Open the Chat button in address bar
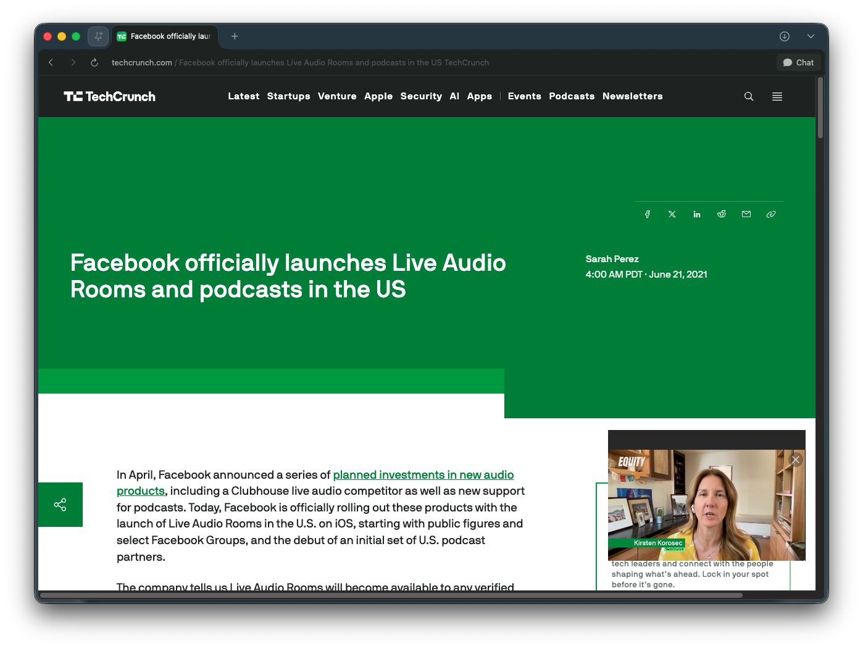The height and width of the screenshot is (649, 863). pos(799,62)
